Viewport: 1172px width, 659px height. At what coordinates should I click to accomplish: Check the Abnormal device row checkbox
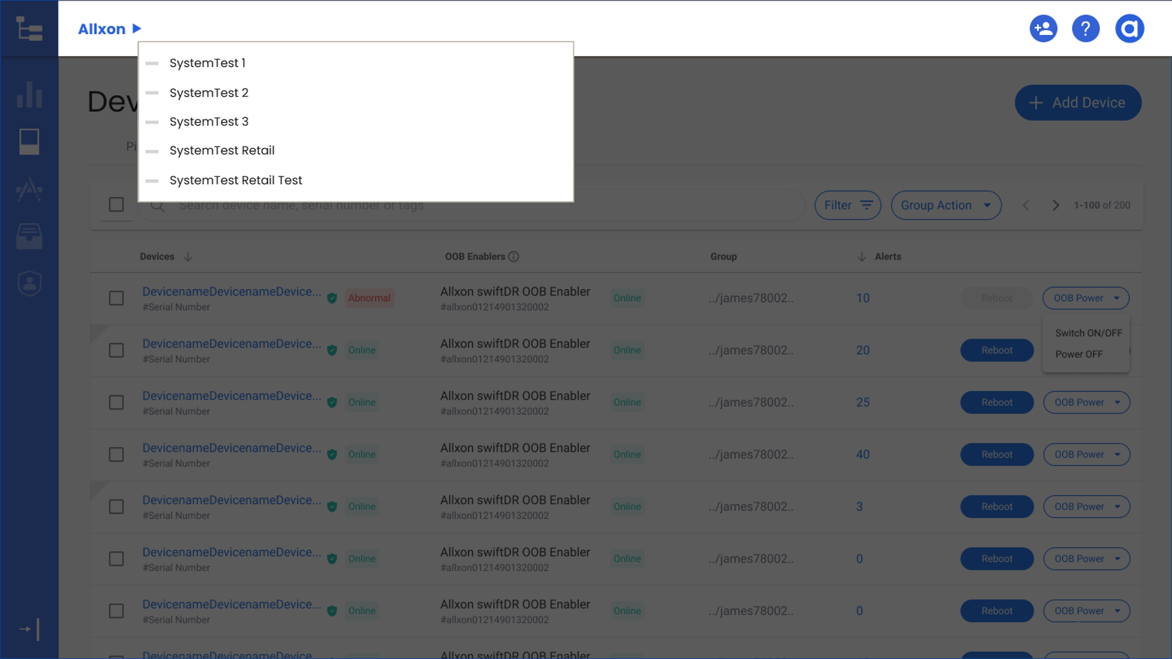click(116, 298)
